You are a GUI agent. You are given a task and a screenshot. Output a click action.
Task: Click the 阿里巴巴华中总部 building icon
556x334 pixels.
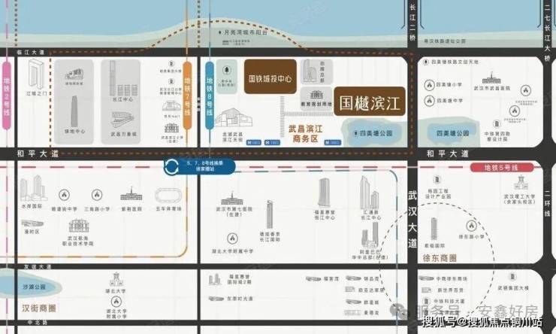pos(370,235)
